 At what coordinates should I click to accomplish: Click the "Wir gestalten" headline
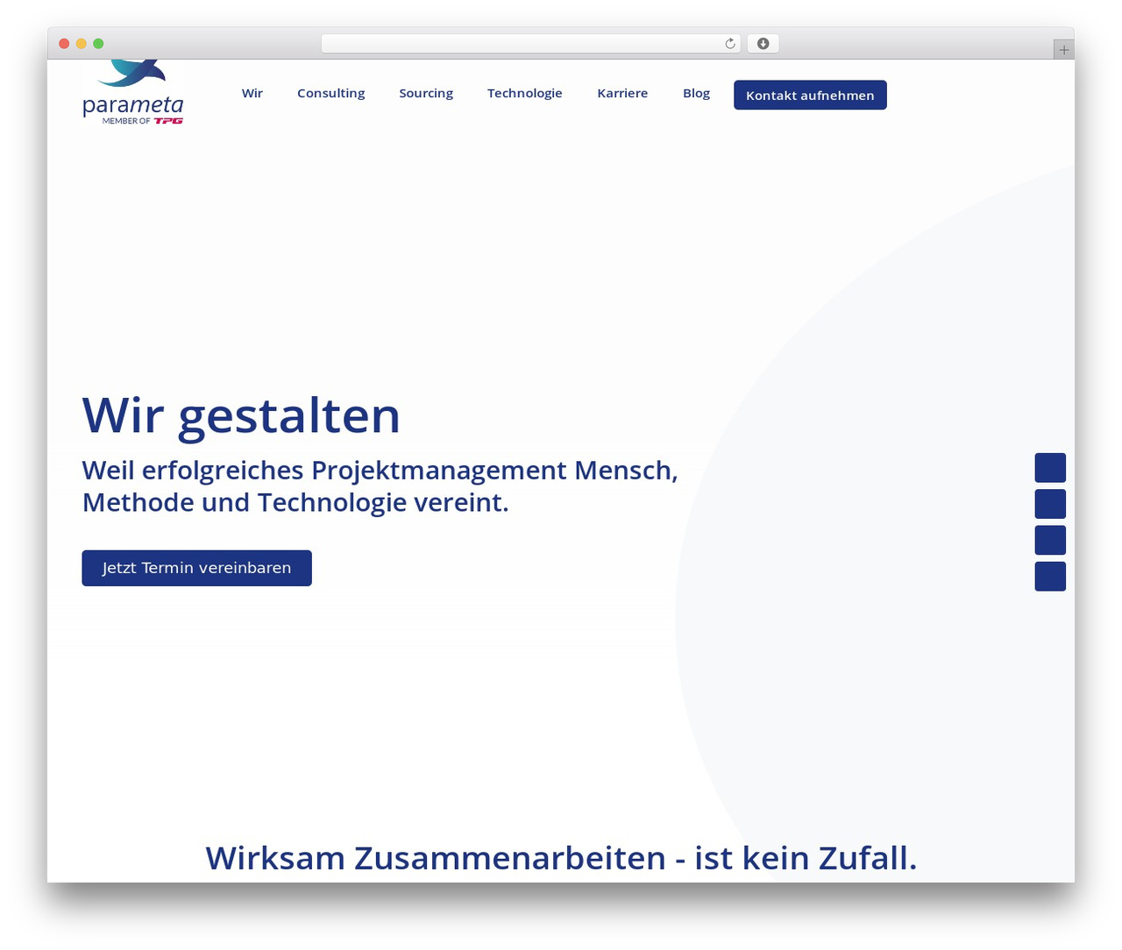coord(241,415)
